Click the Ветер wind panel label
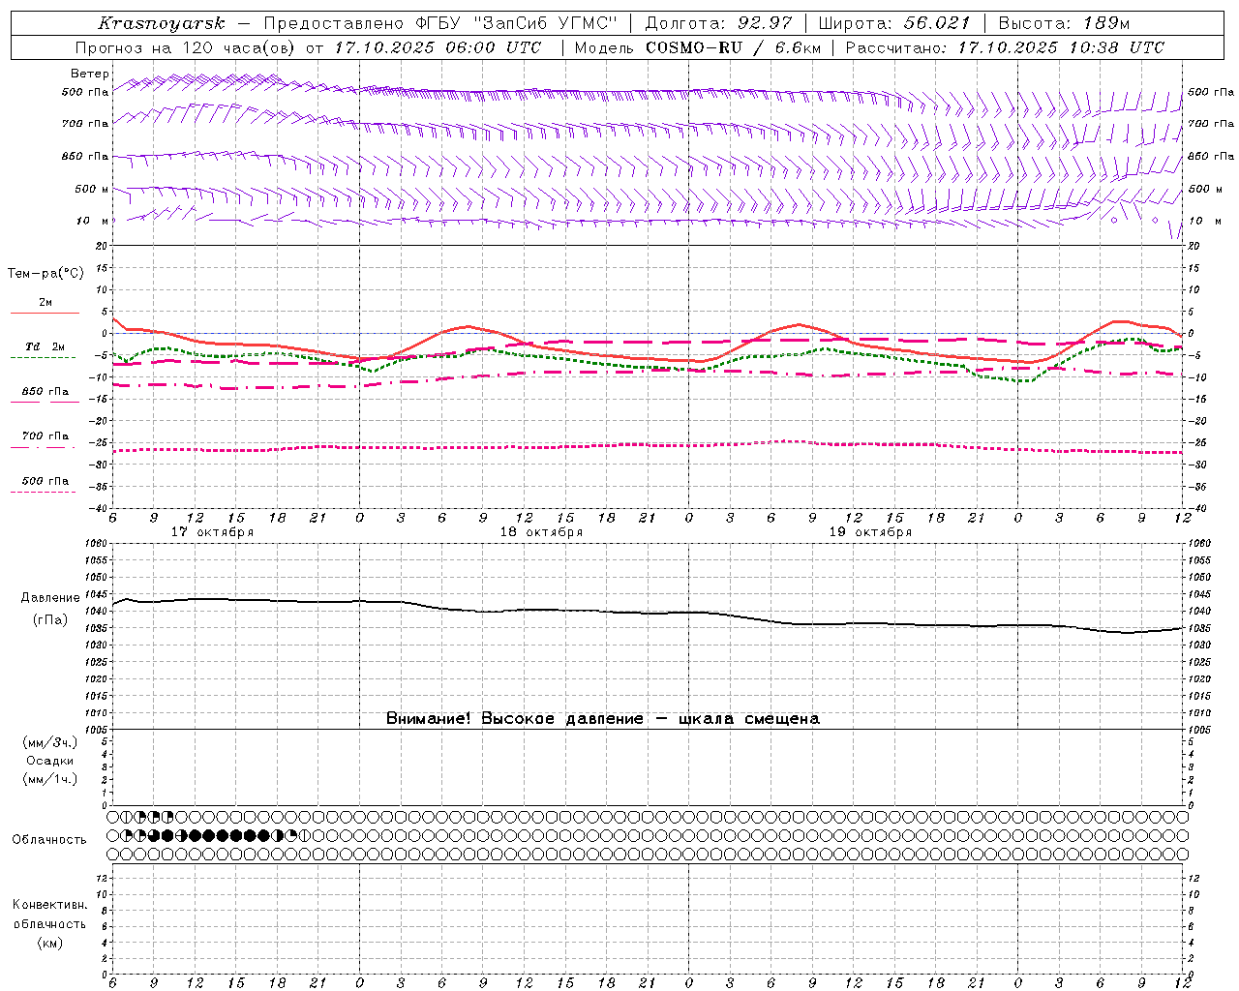1239x991 pixels. coord(90,74)
